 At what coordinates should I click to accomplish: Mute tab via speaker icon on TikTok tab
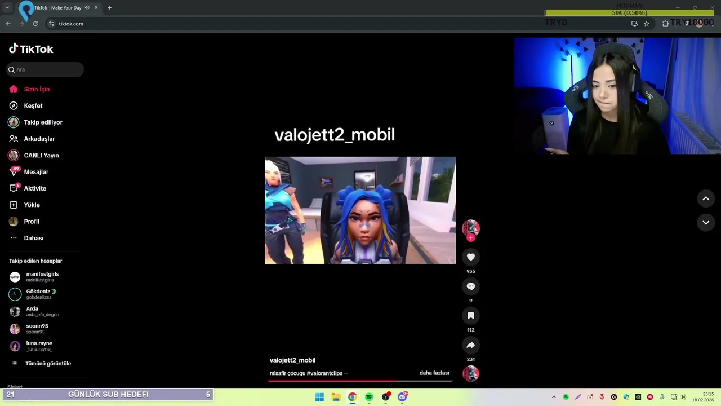(87, 8)
